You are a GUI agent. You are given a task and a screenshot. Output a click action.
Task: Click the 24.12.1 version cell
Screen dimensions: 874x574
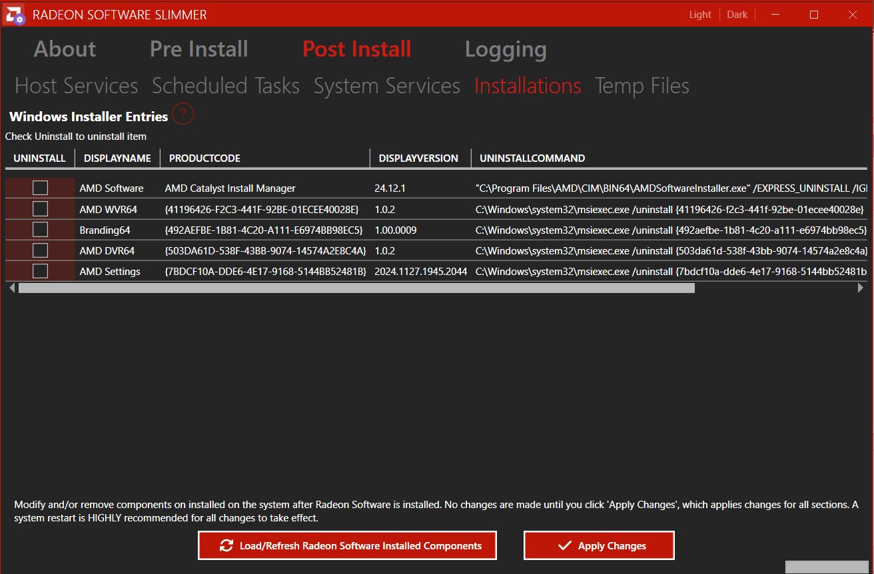point(421,188)
